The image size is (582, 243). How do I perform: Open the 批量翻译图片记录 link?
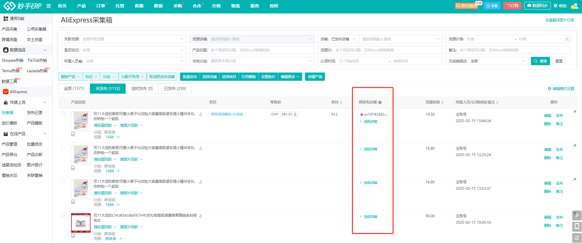tap(560, 20)
